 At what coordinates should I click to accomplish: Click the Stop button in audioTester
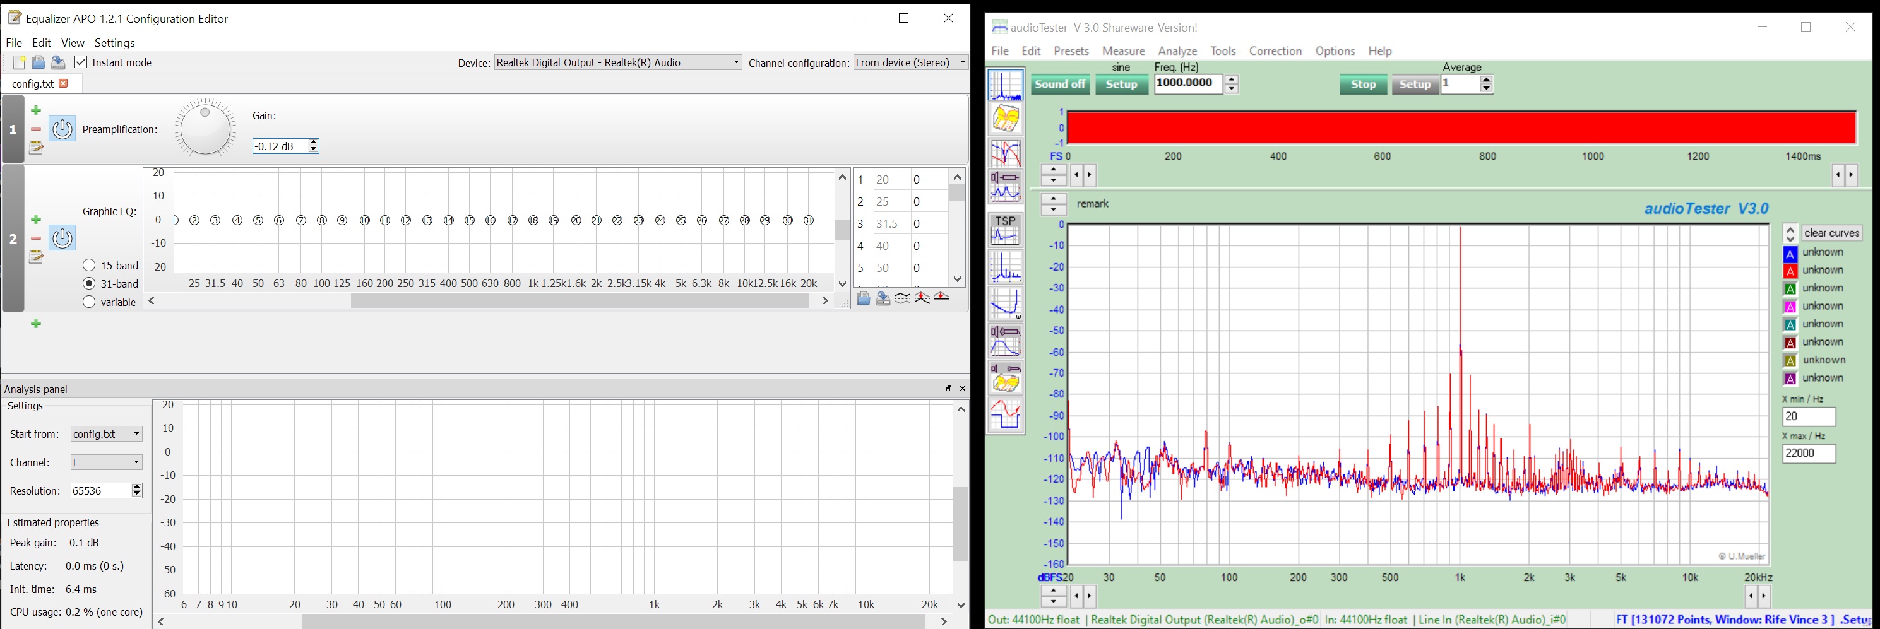click(1364, 85)
